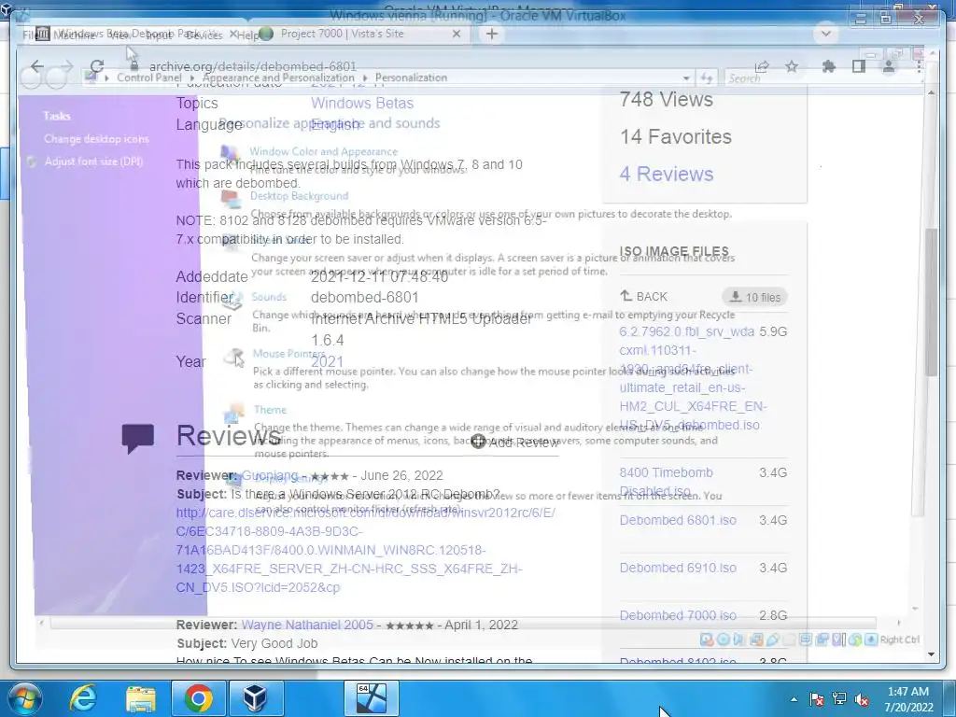Click the Sounds speaker icon
This screenshot has width=956, height=717.
point(232,302)
